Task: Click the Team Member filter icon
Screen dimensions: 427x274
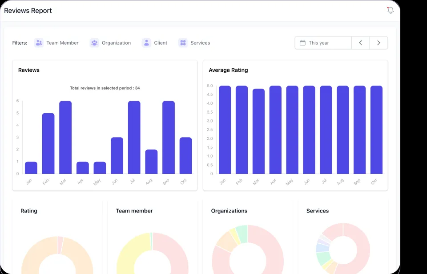Action: (39, 43)
